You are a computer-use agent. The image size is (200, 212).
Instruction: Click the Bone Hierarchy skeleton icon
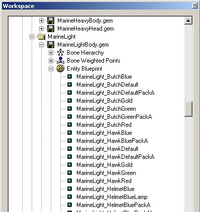[60, 53]
